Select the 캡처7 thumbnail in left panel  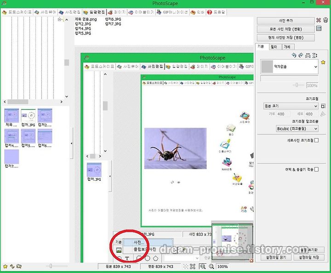11,159
